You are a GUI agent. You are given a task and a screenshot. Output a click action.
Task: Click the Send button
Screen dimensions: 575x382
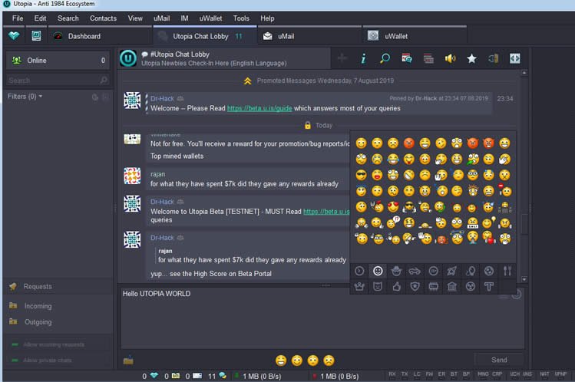(x=498, y=360)
